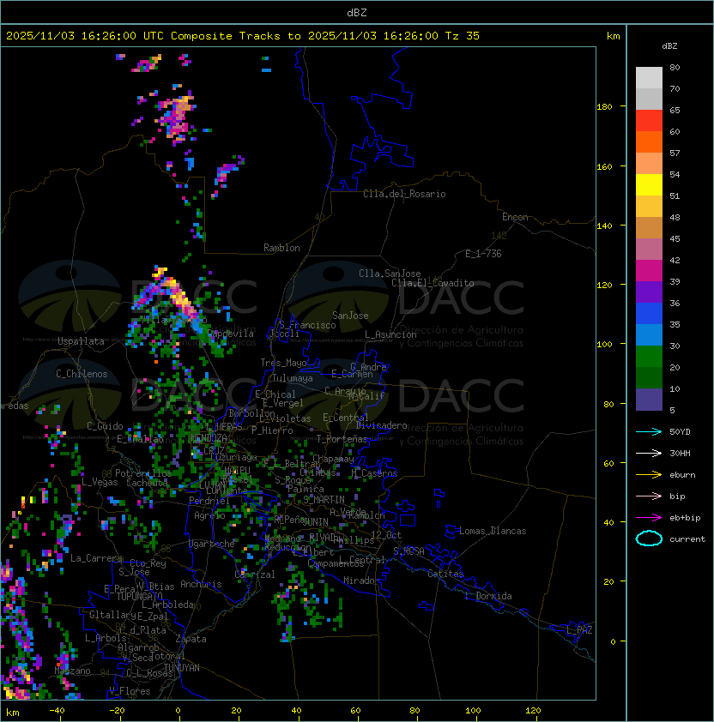Click the 'Potrerillos' map label
This screenshot has height=722, width=714.
click(143, 473)
